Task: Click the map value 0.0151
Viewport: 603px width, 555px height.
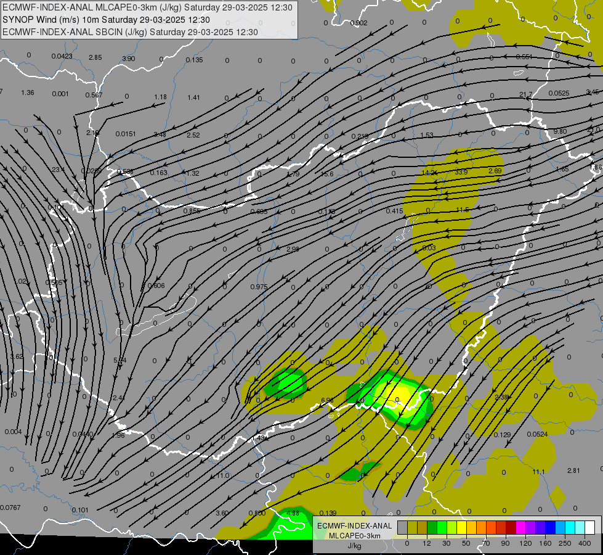Action: [x=126, y=134]
